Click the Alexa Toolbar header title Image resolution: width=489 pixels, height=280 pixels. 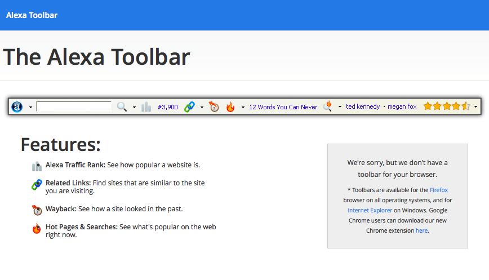click(x=32, y=15)
